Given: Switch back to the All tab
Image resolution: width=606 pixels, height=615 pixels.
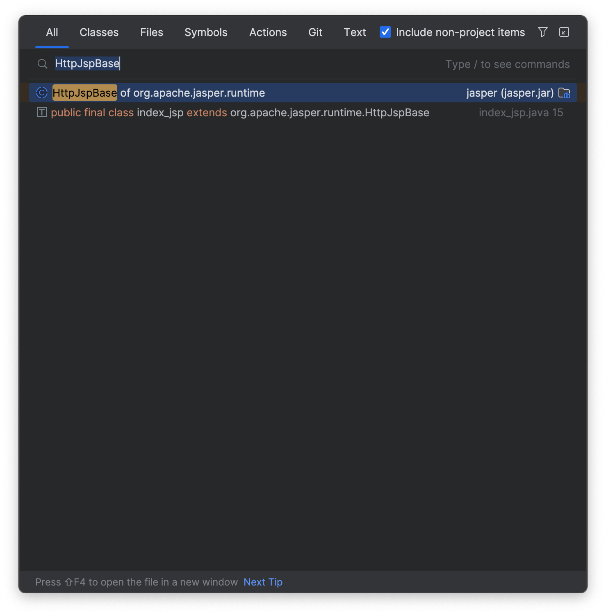Looking at the screenshot, I should (x=52, y=32).
